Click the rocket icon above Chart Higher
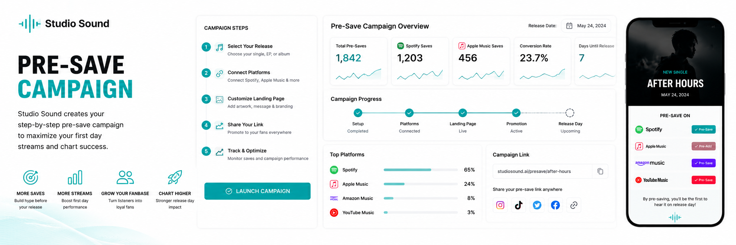736x245 pixels. point(175,177)
